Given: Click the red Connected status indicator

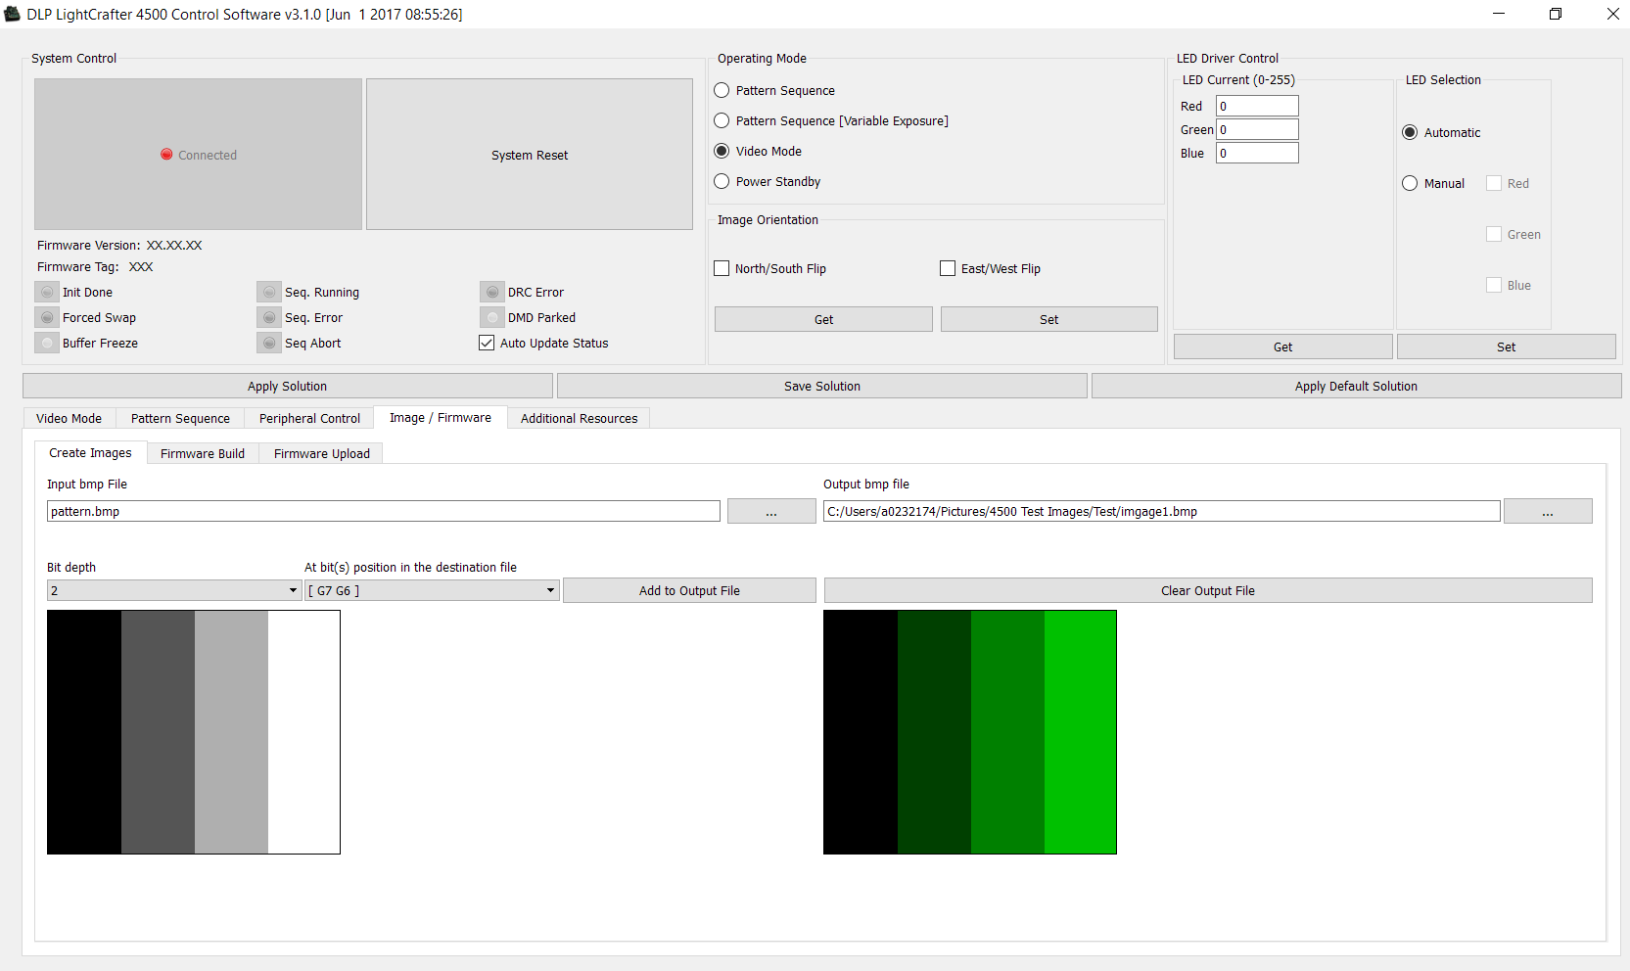Looking at the screenshot, I should pos(166,155).
